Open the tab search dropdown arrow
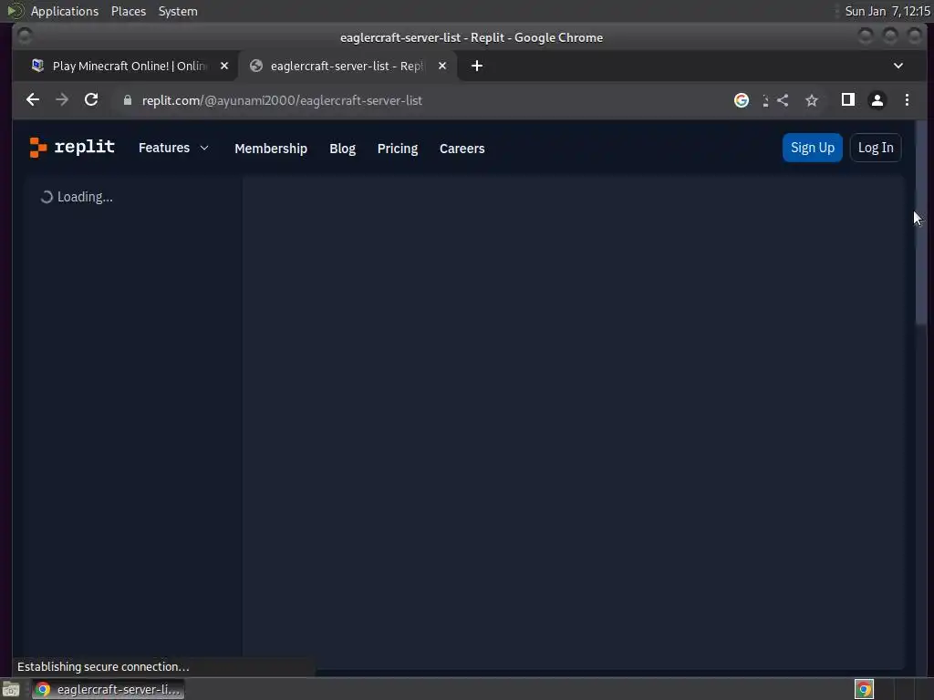The image size is (934, 700). click(898, 66)
